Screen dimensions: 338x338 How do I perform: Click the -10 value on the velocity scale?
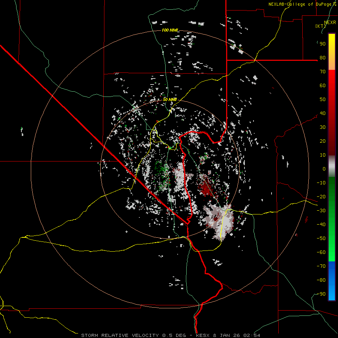[321, 183]
